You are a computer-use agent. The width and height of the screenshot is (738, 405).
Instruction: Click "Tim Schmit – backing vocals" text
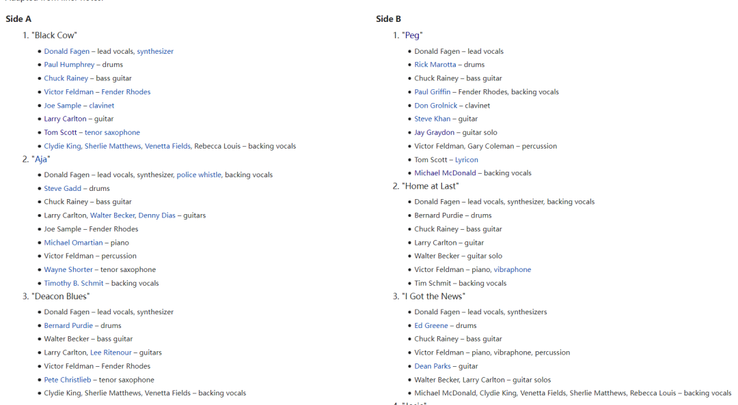pos(461,283)
